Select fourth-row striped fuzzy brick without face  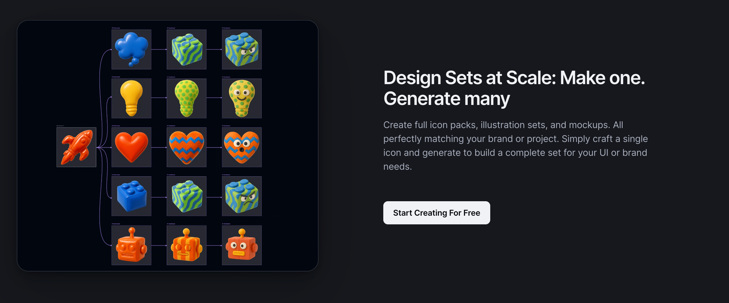coord(186,196)
